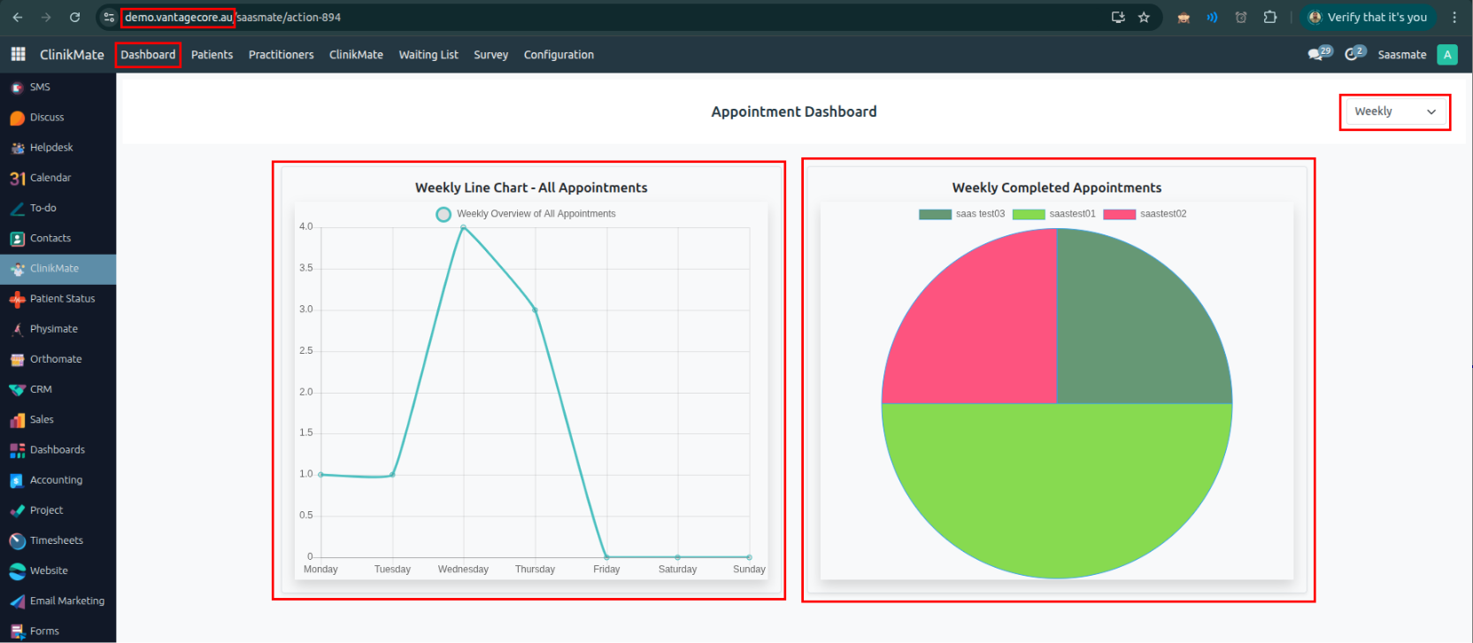Viewport: 1473px width, 643px height.
Task: Open the Patients menu tab
Action: [x=212, y=55]
